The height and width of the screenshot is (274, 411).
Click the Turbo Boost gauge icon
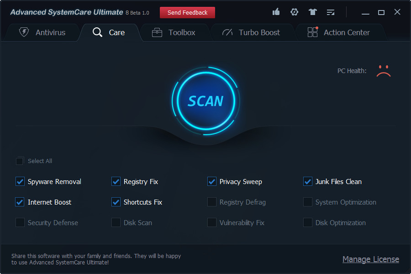click(x=227, y=32)
